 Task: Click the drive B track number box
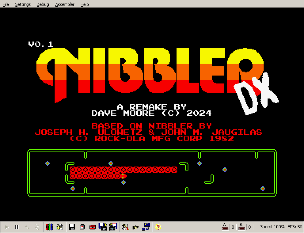tap(249, 227)
